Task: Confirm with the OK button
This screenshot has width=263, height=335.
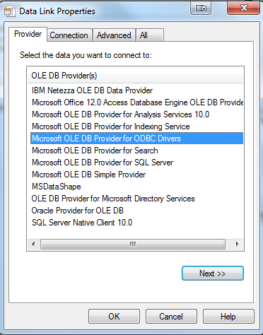Action: (114, 317)
